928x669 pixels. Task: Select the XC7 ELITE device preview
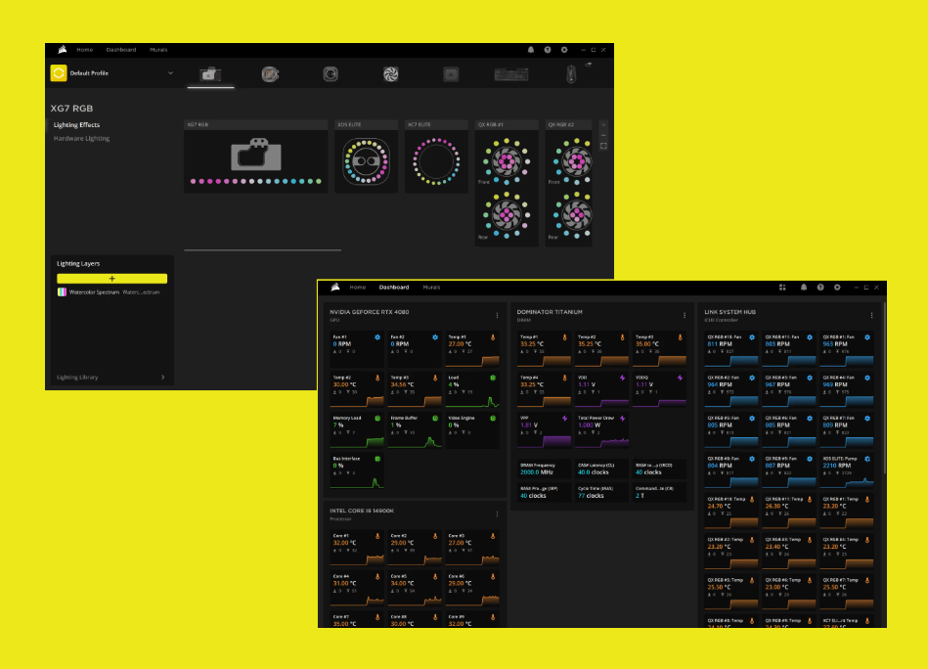tap(436, 156)
